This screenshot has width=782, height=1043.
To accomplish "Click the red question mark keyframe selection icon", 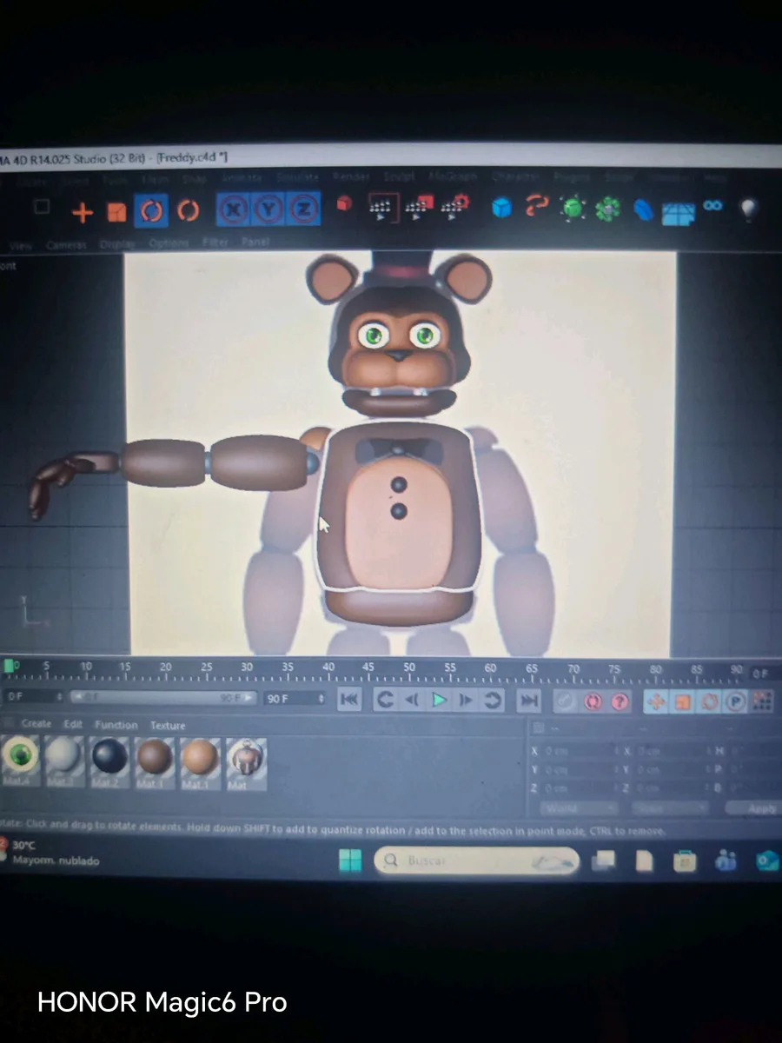I will pyautogui.click(x=620, y=701).
